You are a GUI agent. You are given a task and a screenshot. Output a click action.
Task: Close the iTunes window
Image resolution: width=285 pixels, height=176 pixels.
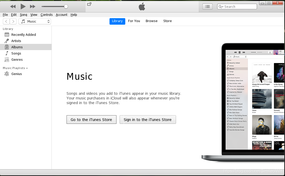tap(278, 3)
